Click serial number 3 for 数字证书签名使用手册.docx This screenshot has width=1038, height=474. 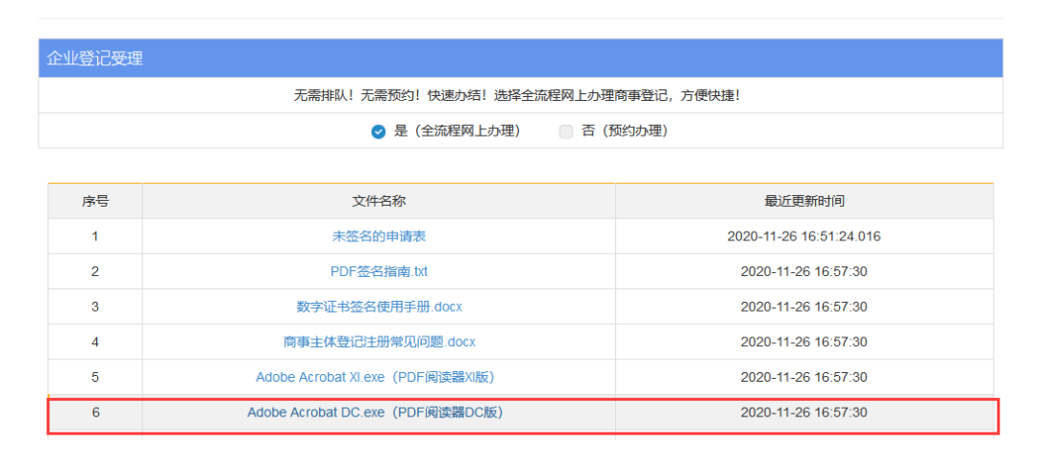[95, 307]
